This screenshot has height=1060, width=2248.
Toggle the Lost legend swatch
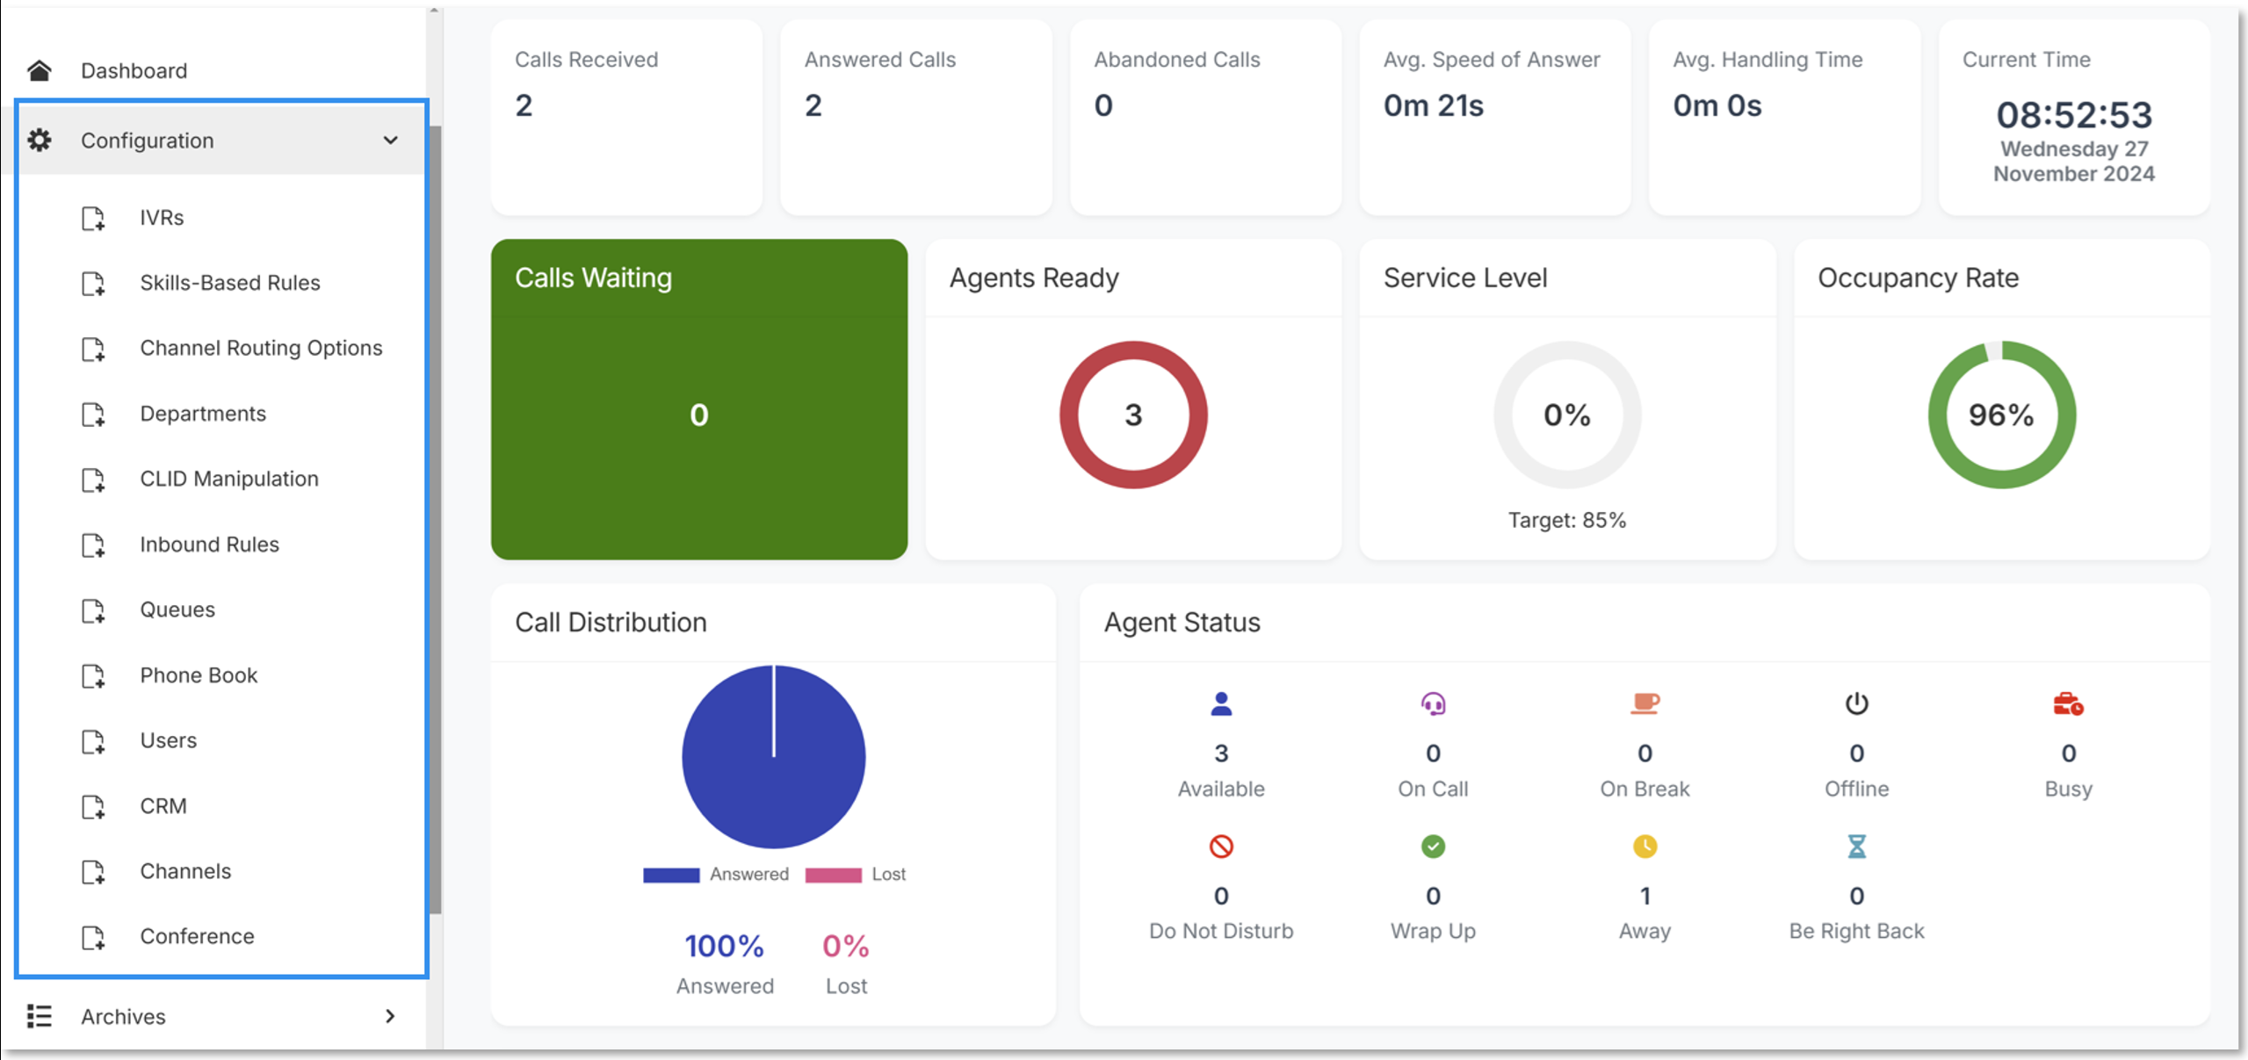(x=833, y=875)
